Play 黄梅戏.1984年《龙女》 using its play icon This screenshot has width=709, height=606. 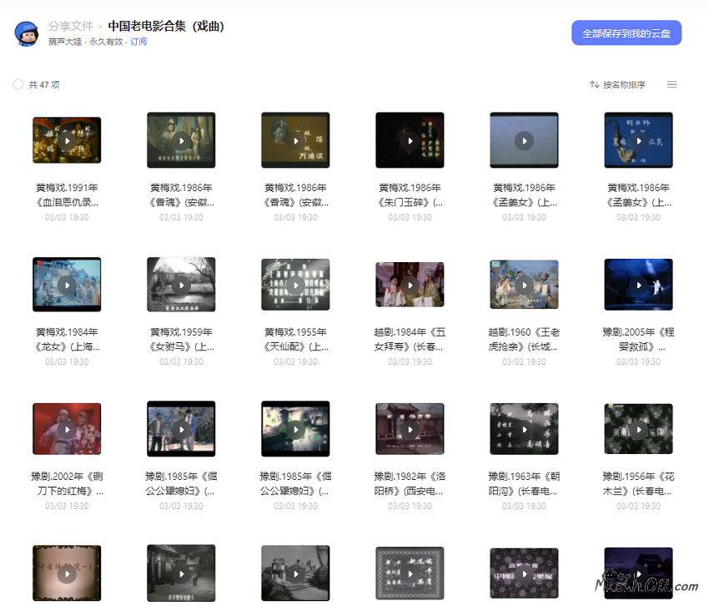tap(67, 284)
